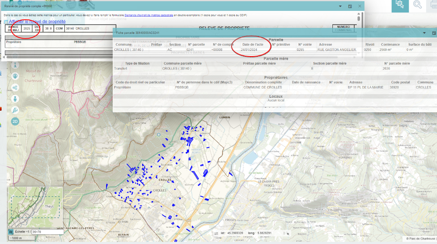Click the 'Massif de la Chartreuse' map label
This screenshot has width=437, height=244.
coord(33,76)
